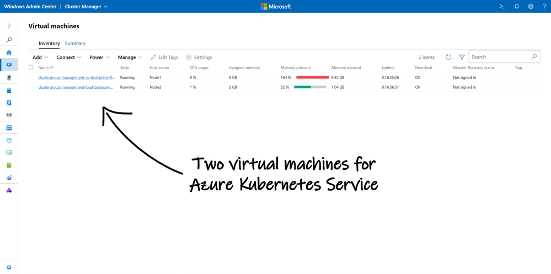Click the 9.84 GB memory demand value

pyautogui.click(x=338, y=77)
